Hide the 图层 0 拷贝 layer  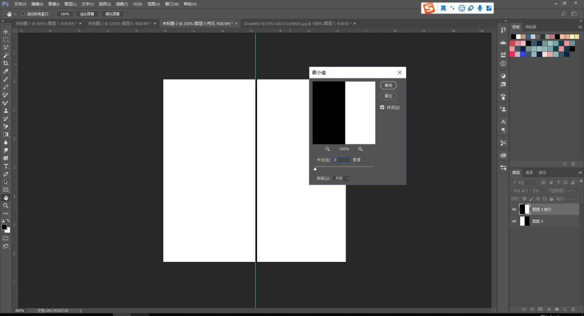[x=514, y=209]
